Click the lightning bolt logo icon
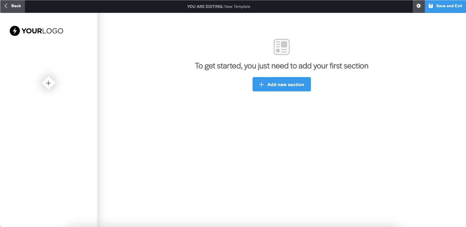 (15, 31)
